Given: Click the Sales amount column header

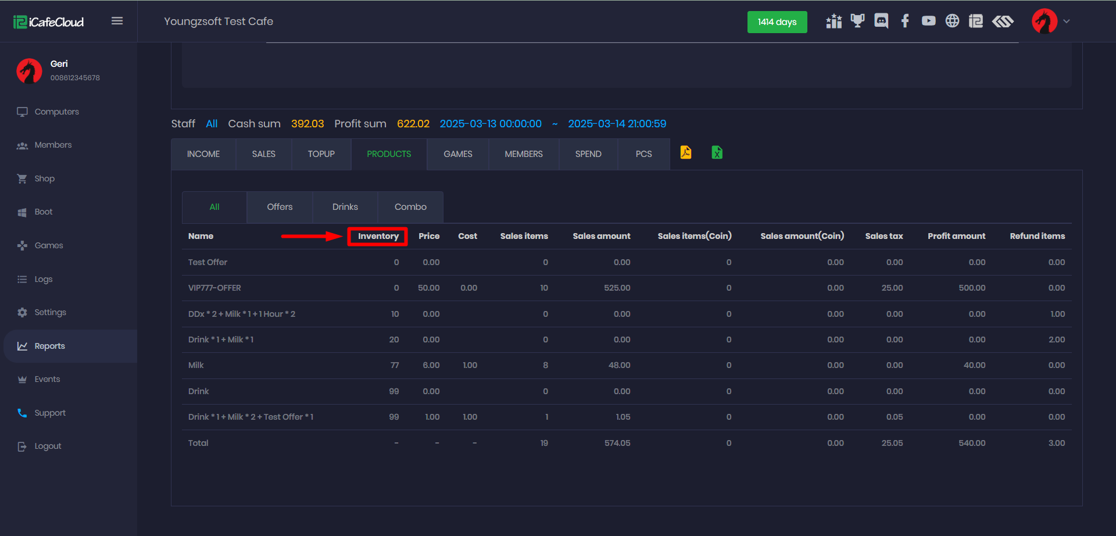Looking at the screenshot, I should (602, 236).
